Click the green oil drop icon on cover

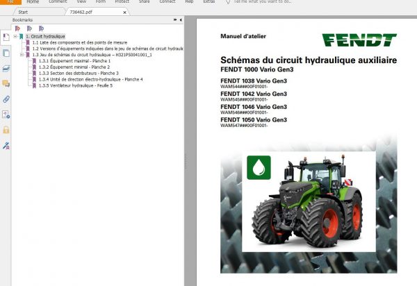259,167
